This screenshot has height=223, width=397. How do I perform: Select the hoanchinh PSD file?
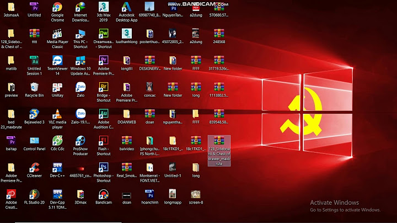click(149, 195)
